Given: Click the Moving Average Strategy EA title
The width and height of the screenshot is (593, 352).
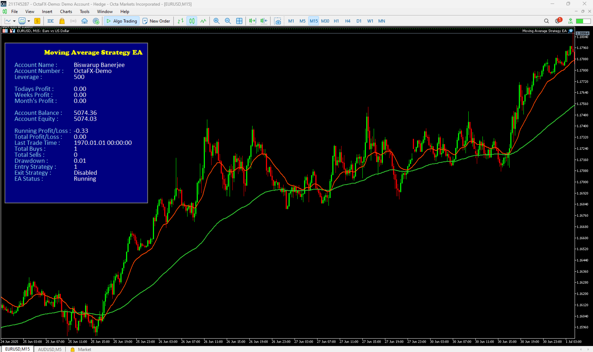Looking at the screenshot, I should pyautogui.click(x=93, y=53).
